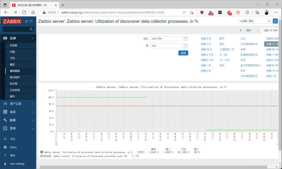Shift the time range forward with right chevron

257,30
